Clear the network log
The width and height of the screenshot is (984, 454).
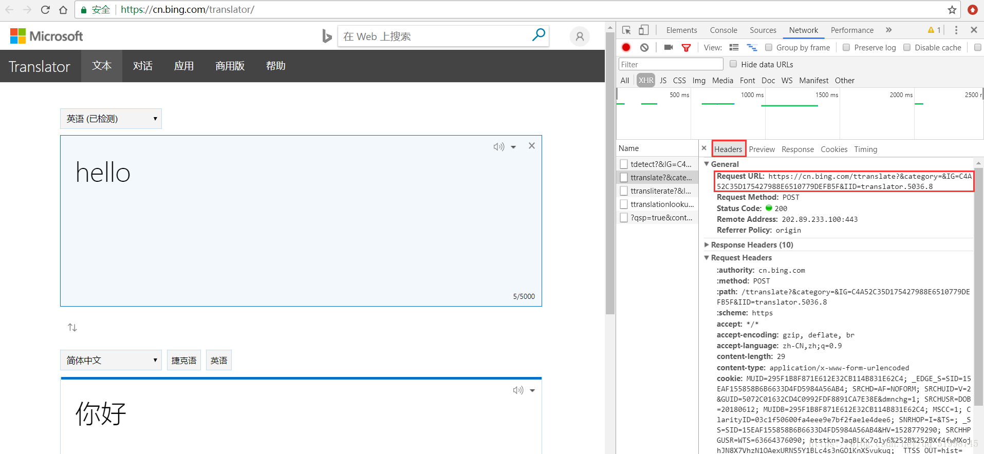point(644,47)
